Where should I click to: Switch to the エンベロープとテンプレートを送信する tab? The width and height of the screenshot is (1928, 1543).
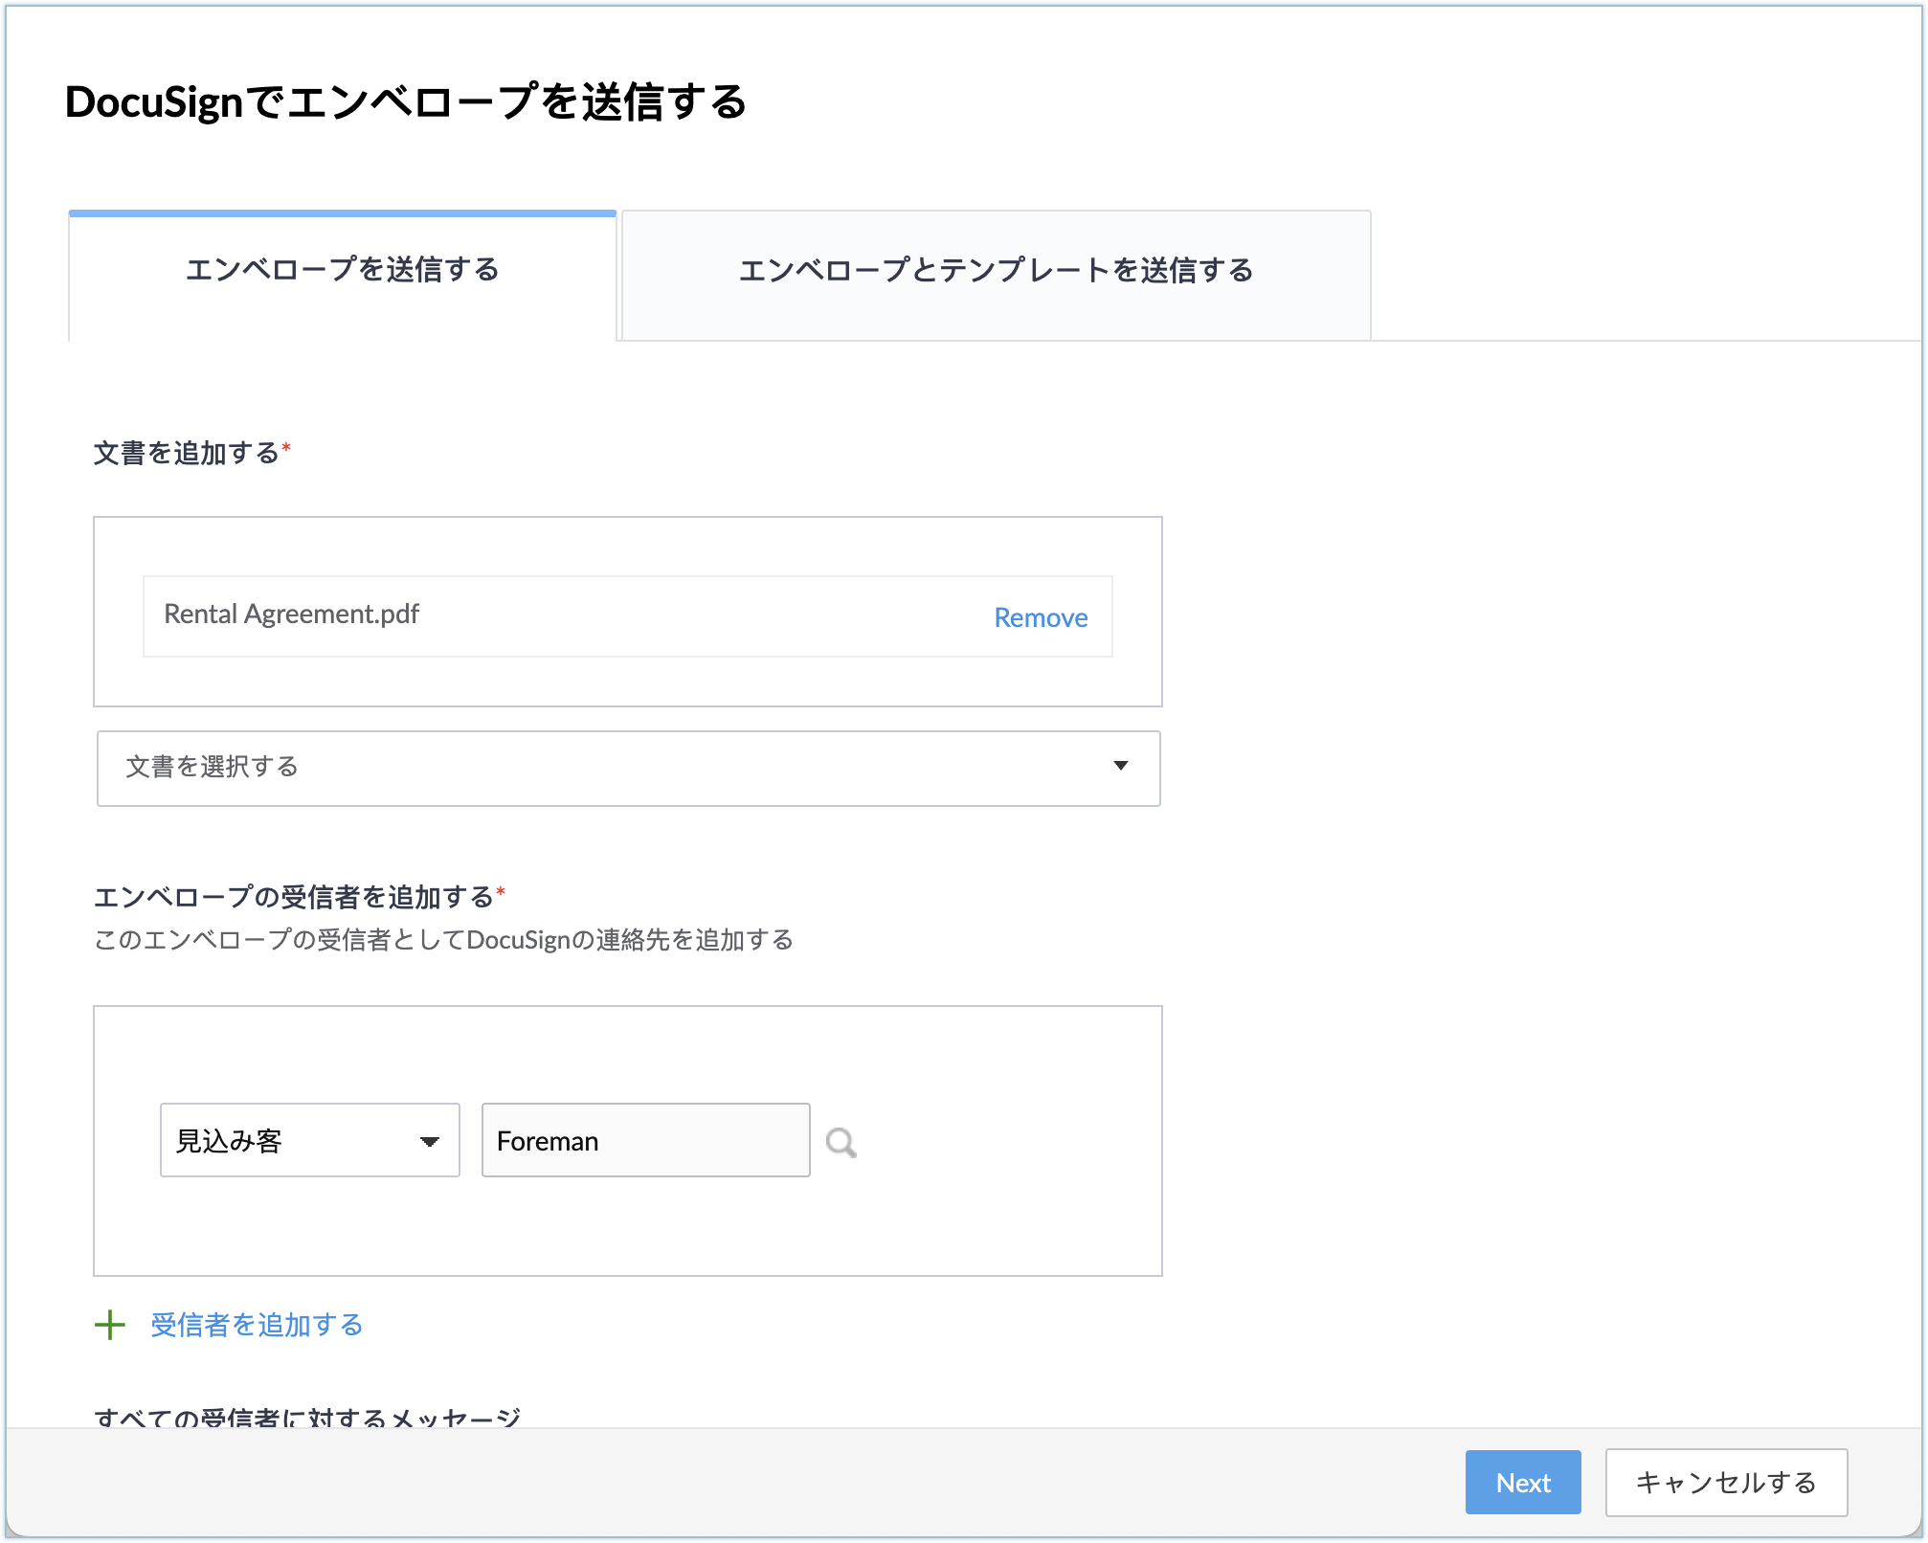click(996, 272)
